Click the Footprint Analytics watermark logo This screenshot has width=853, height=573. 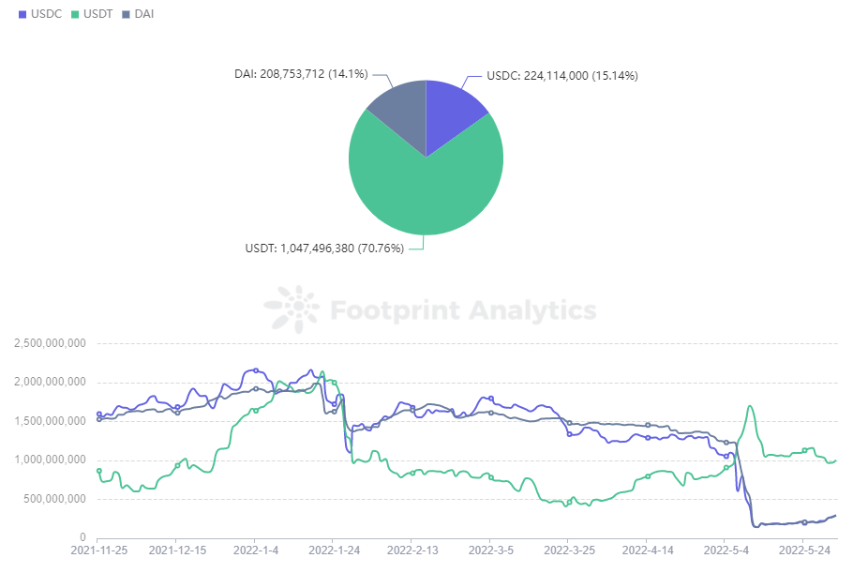pyautogui.click(x=292, y=309)
